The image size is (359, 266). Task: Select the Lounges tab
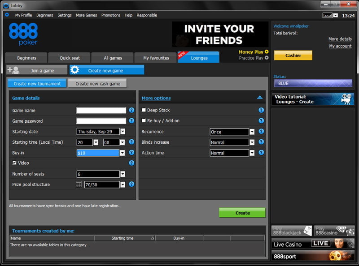pyautogui.click(x=199, y=57)
